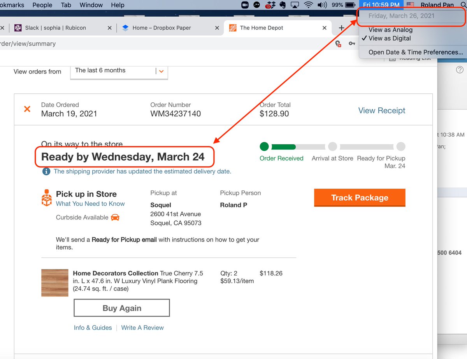Open the AirPlay display menu icon
Image resolution: width=467 pixels, height=359 pixels.
295,5
